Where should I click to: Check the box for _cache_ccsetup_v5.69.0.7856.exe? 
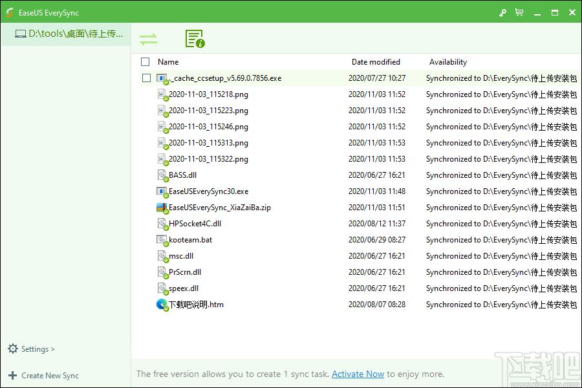point(147,78)
